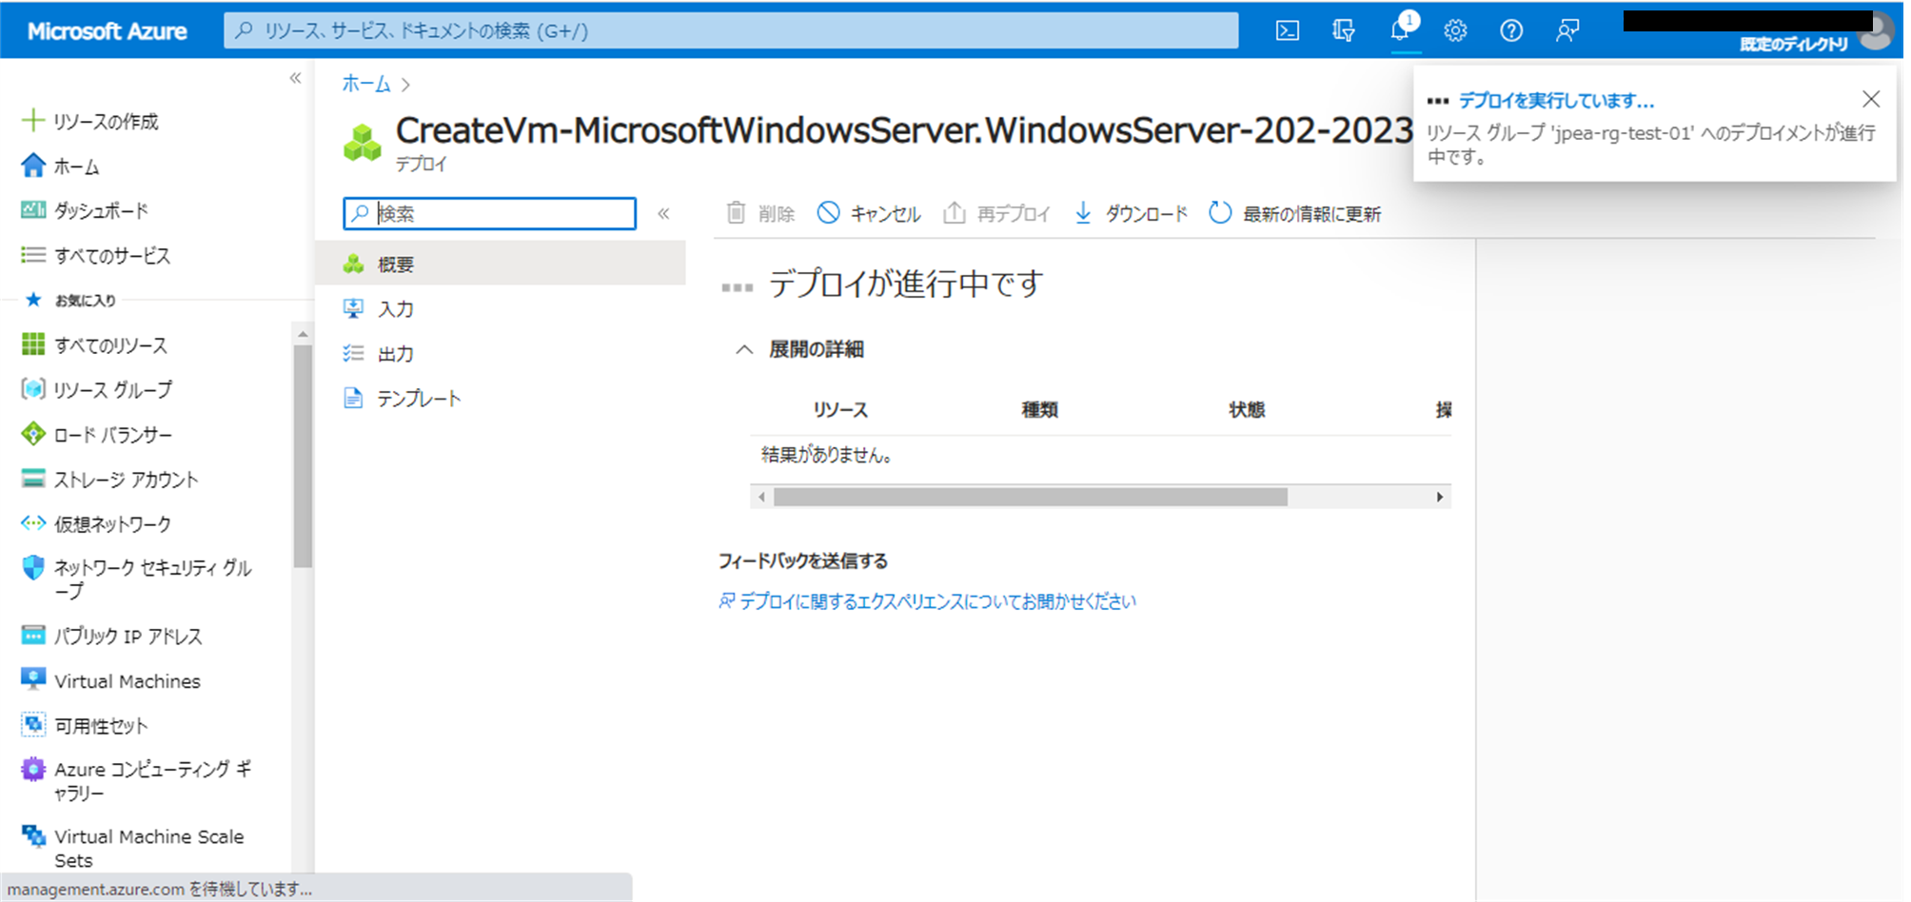The image size is (1911, 902).
Task: Close the deployment notification popup
Action: (x=1871, y=99)
